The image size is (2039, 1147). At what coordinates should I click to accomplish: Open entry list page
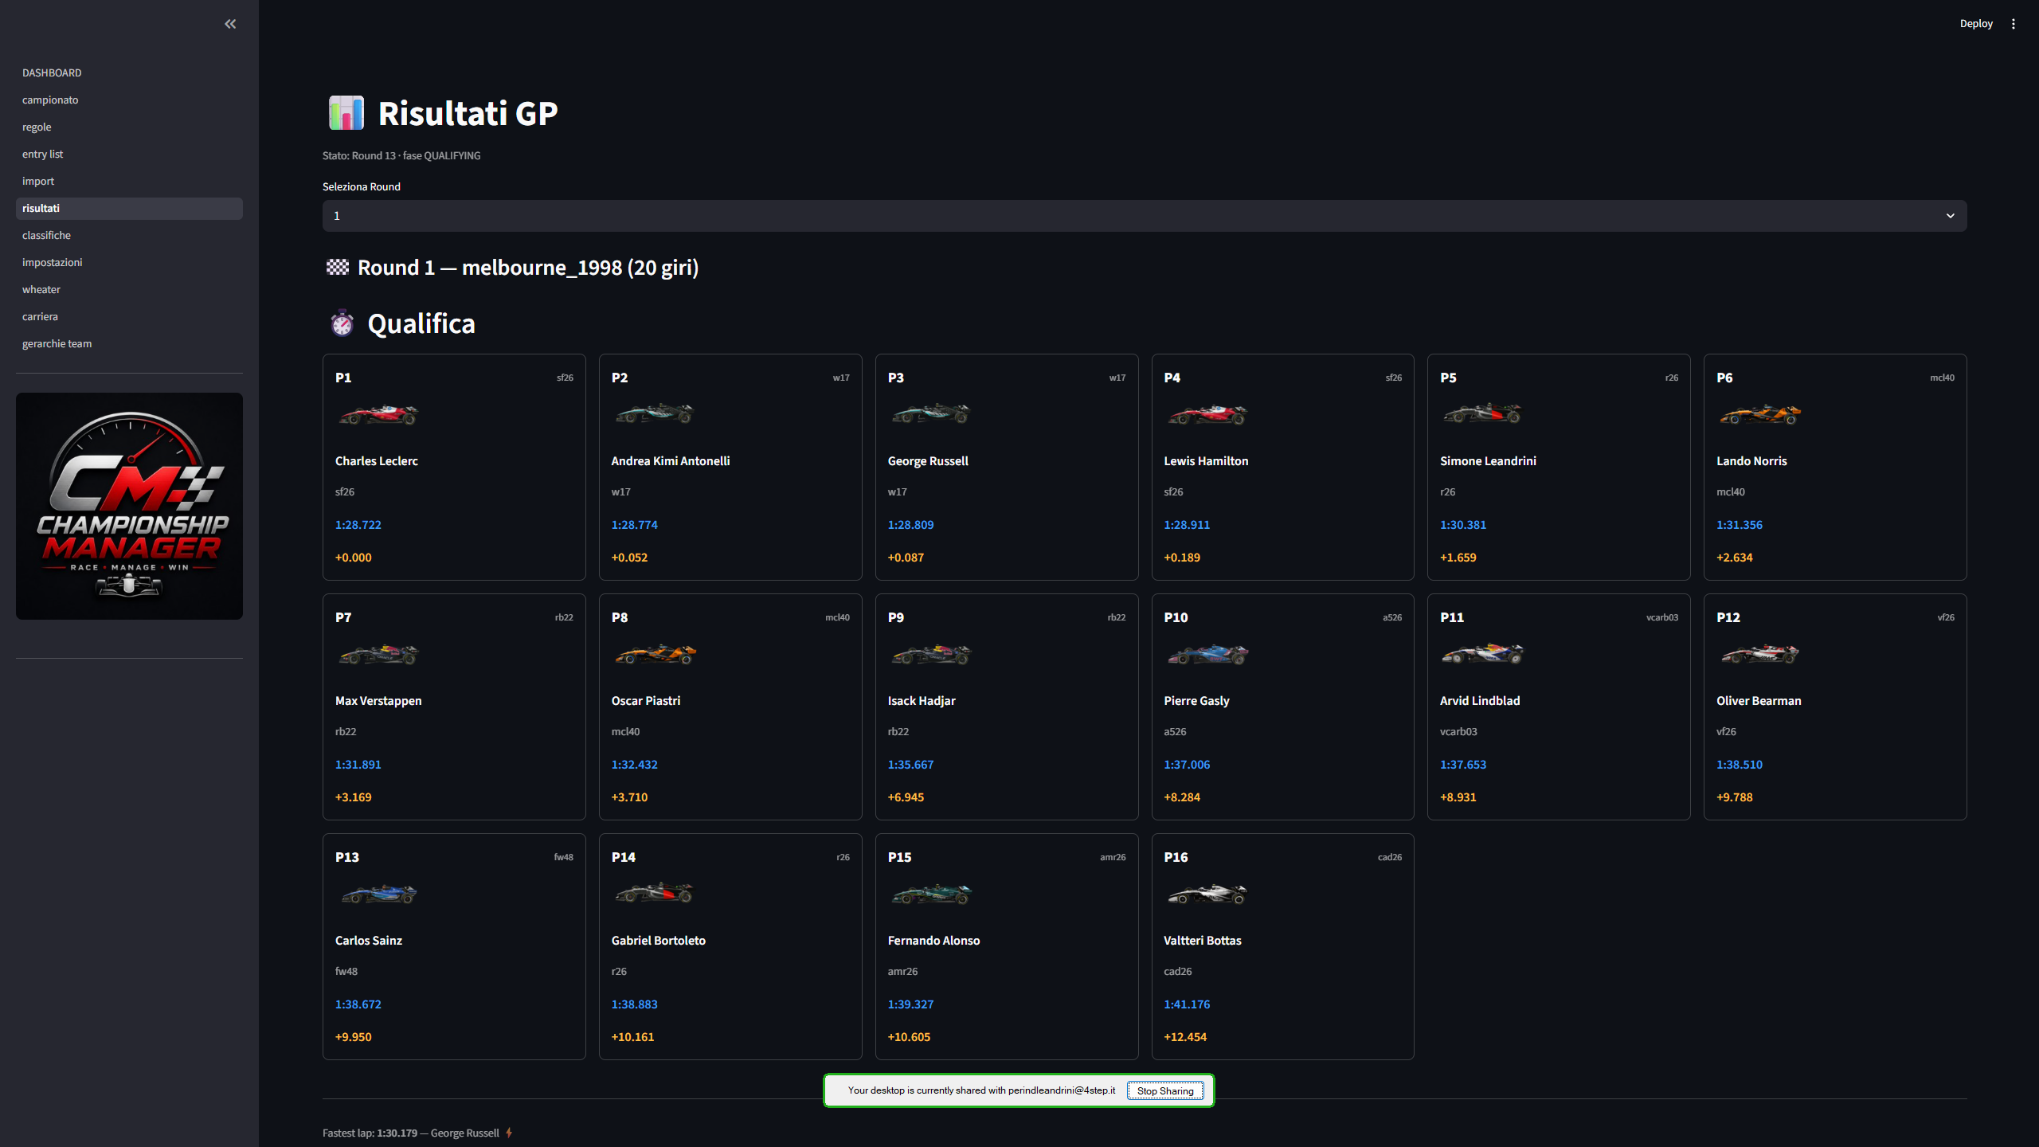click(129, 155)
